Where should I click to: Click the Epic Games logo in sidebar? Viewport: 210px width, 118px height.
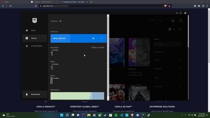(x=34, y=20)
